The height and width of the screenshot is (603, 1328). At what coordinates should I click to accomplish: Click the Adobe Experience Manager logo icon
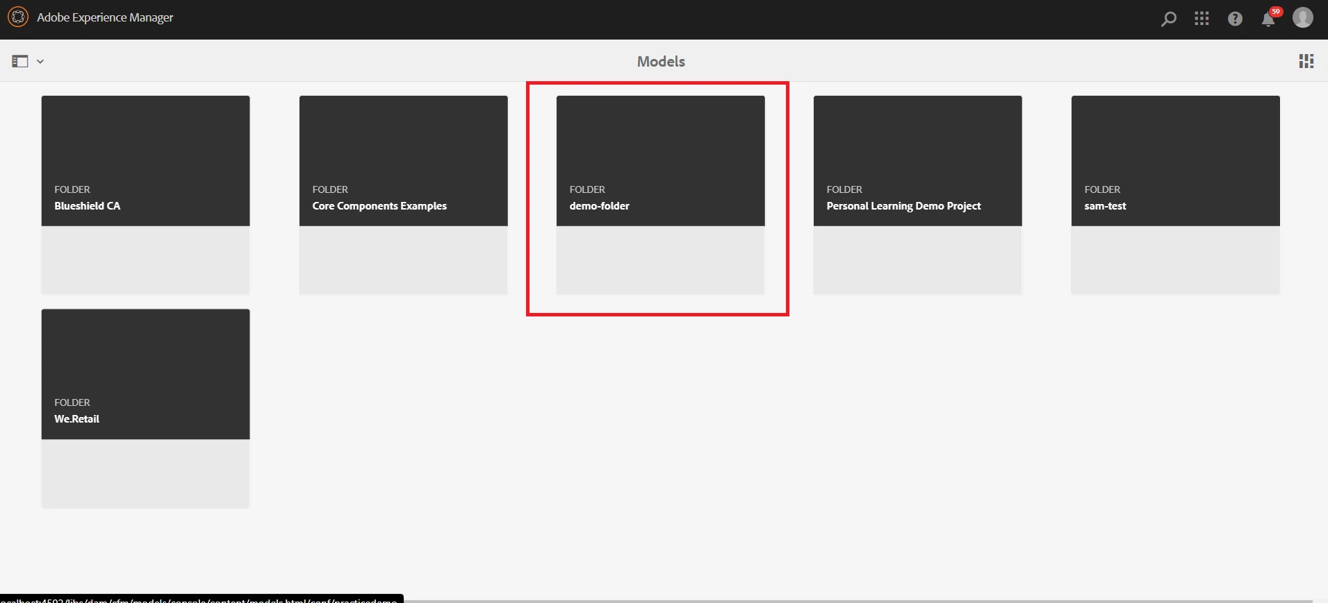[18, 17]
